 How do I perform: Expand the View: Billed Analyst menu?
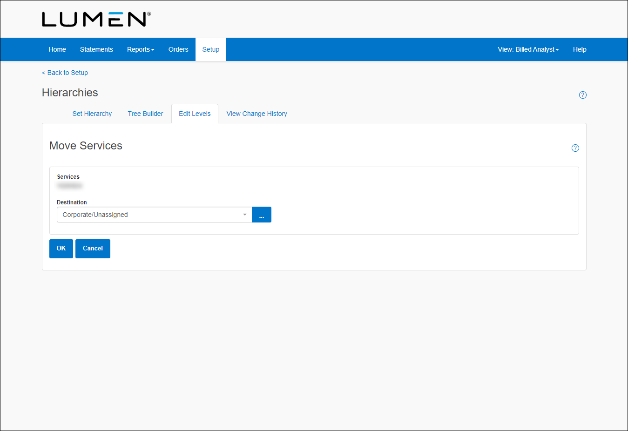point(528,49)
